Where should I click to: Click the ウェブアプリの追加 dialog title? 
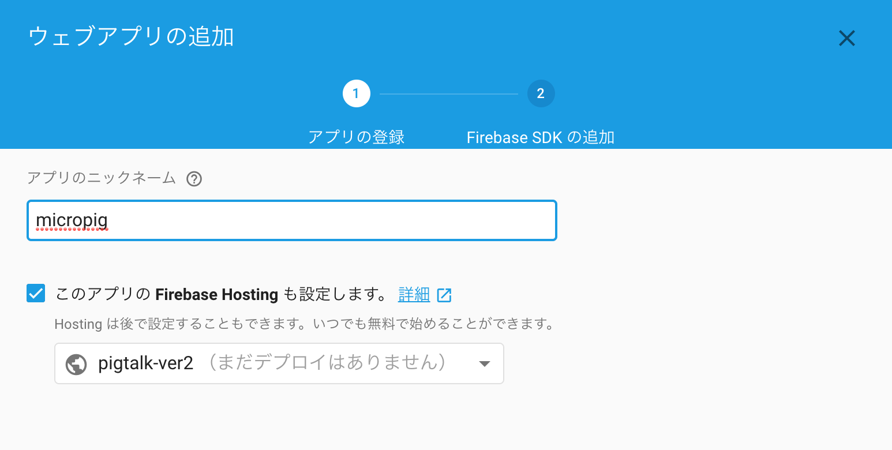click(x=131, y=36)
